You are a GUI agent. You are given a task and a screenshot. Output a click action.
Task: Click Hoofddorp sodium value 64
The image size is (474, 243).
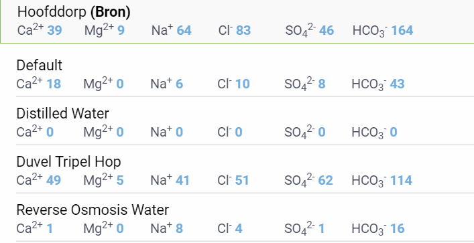click(184, 31)
